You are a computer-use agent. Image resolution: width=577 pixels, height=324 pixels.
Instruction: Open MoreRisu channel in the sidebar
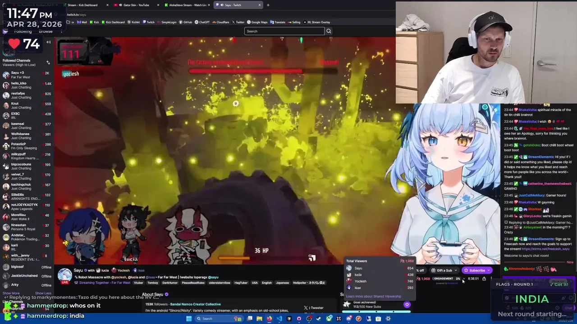click(x=26, y=216)
